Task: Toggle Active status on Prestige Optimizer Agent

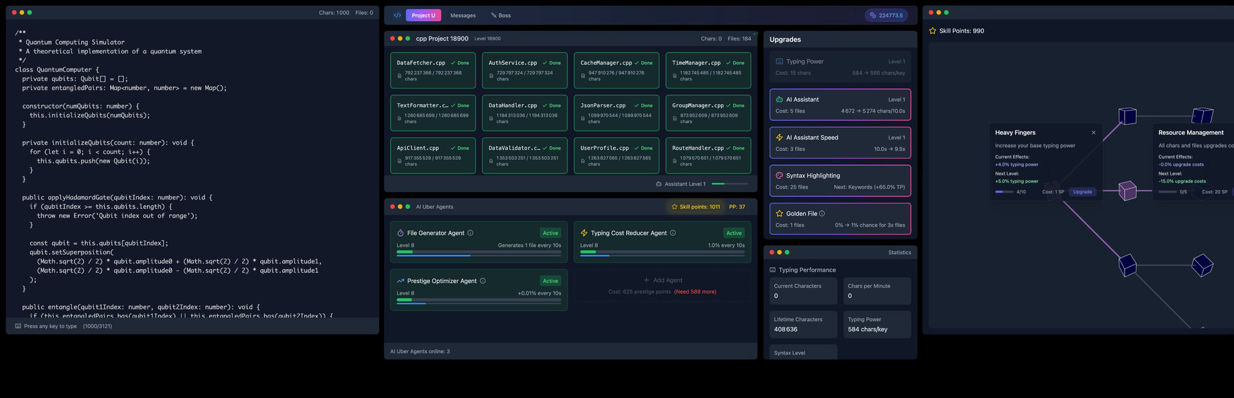Action: [550, 281]
